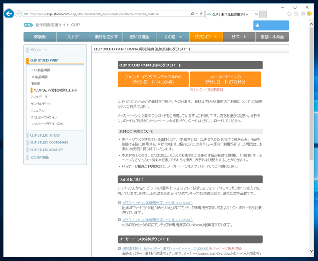Click the search magnifier in address bar

coord(192,14)
